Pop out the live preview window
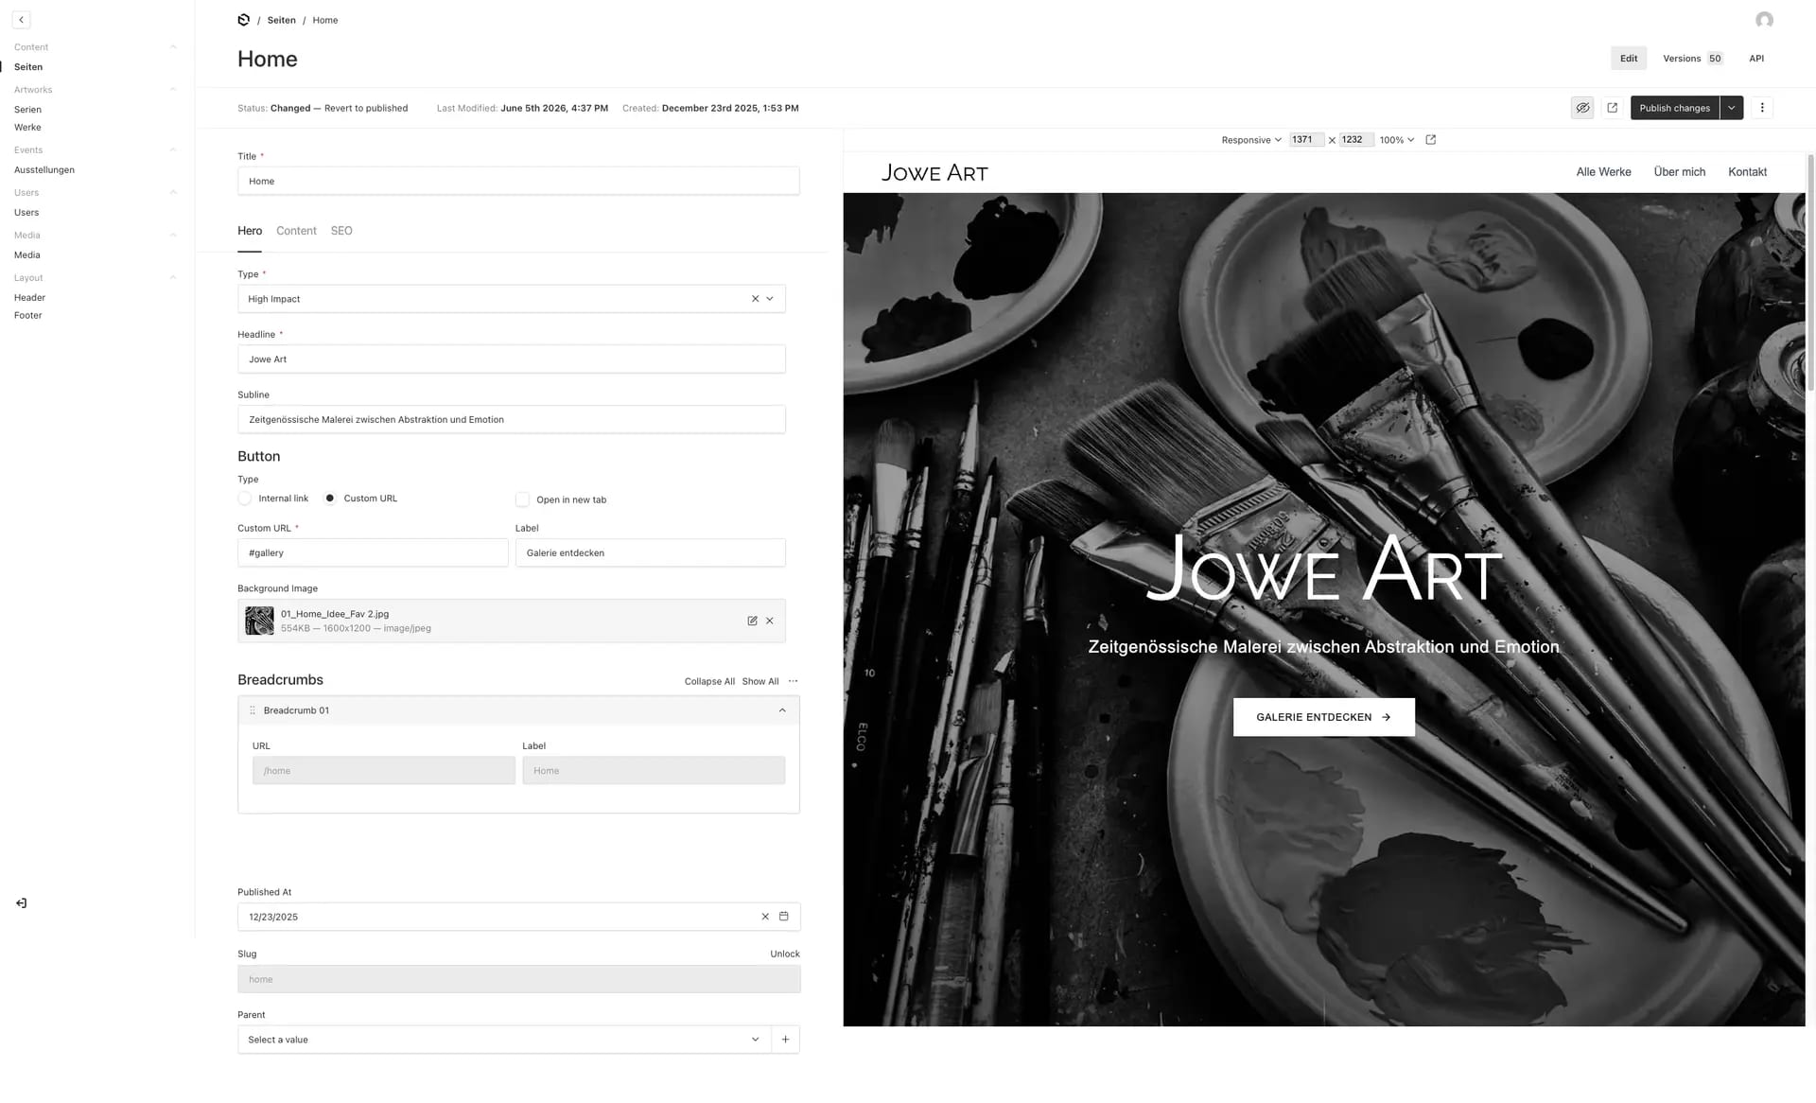The image size is (1816, 1103). (1430, 140)
